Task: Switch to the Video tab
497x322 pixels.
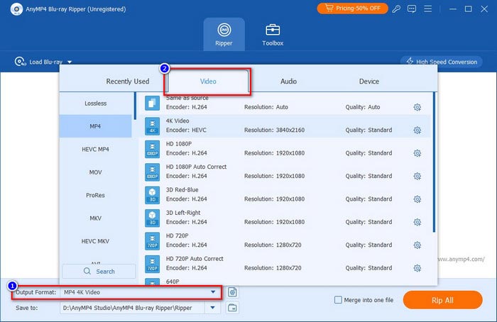Action: click(x=208, y=82)
